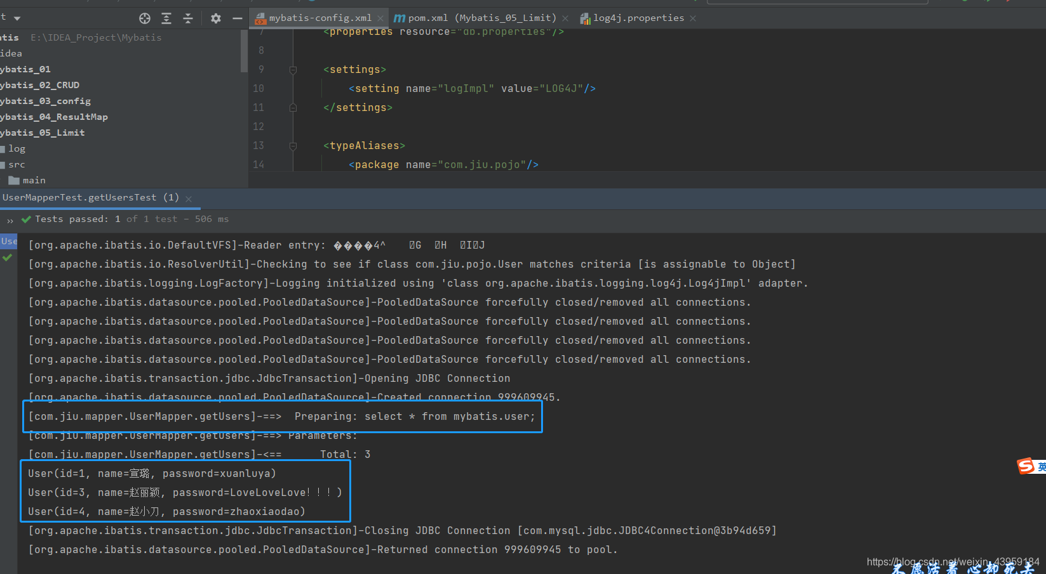Close the mybatis-config.xml tab
Image resolution: width=1046 pixels, height=574 pixels.
[380, 18]
